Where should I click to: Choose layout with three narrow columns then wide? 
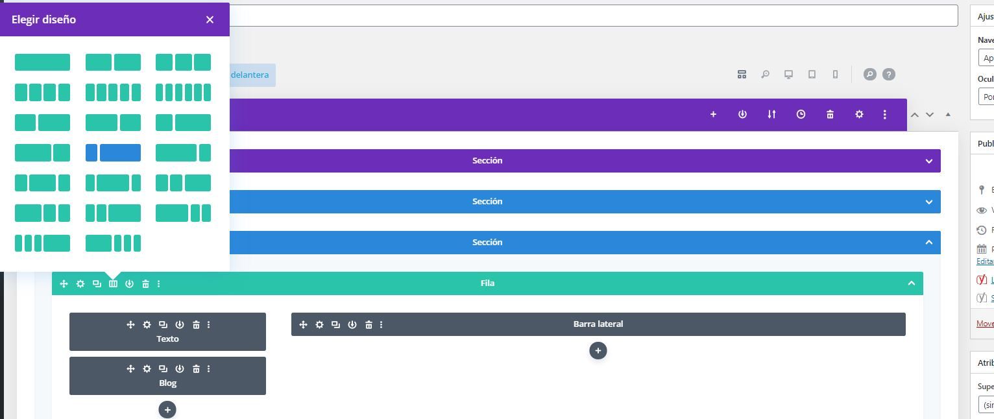coord(42,243)
